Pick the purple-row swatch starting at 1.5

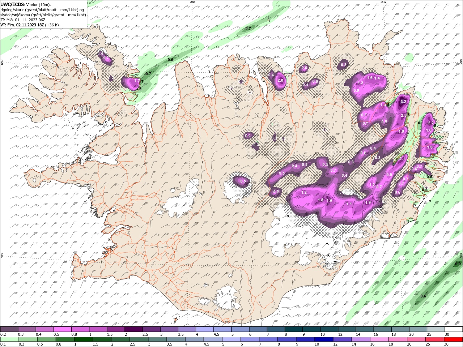click(115, 329)
